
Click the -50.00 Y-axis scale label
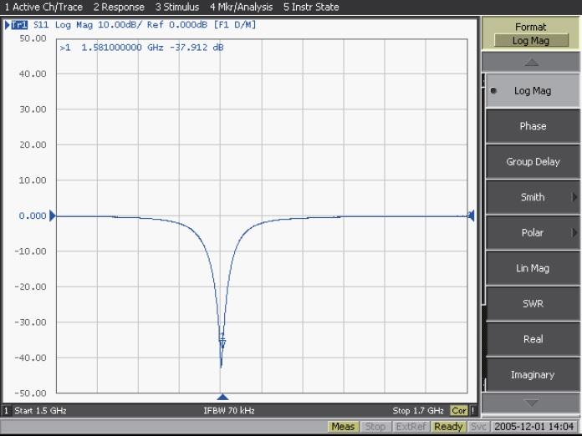pyautogui.click(x=30, y=393)
